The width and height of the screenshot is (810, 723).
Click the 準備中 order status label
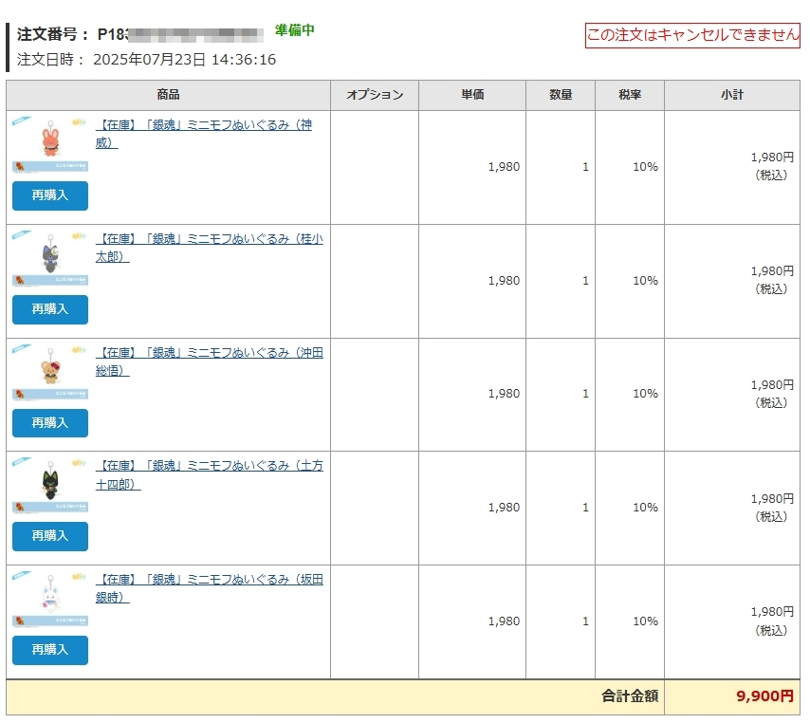[x=294, y=30]
